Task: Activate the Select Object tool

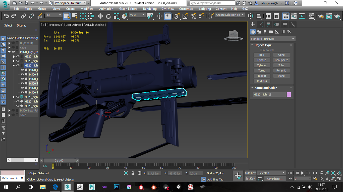Action: [67, 16]
